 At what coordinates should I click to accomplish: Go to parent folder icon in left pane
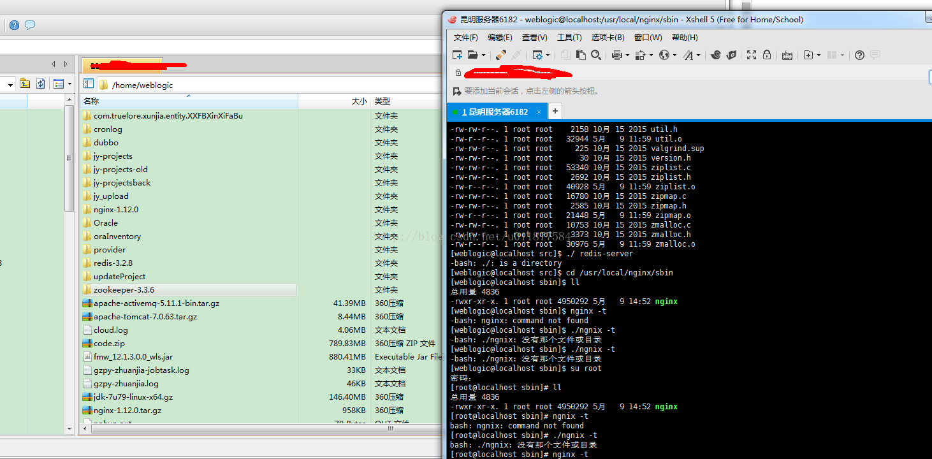[24, 84]
